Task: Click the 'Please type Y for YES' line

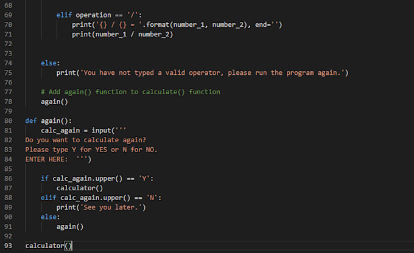Action: (91, 150)
